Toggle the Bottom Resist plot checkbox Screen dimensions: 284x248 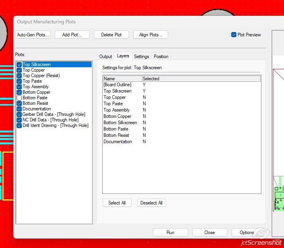[19, 103]
